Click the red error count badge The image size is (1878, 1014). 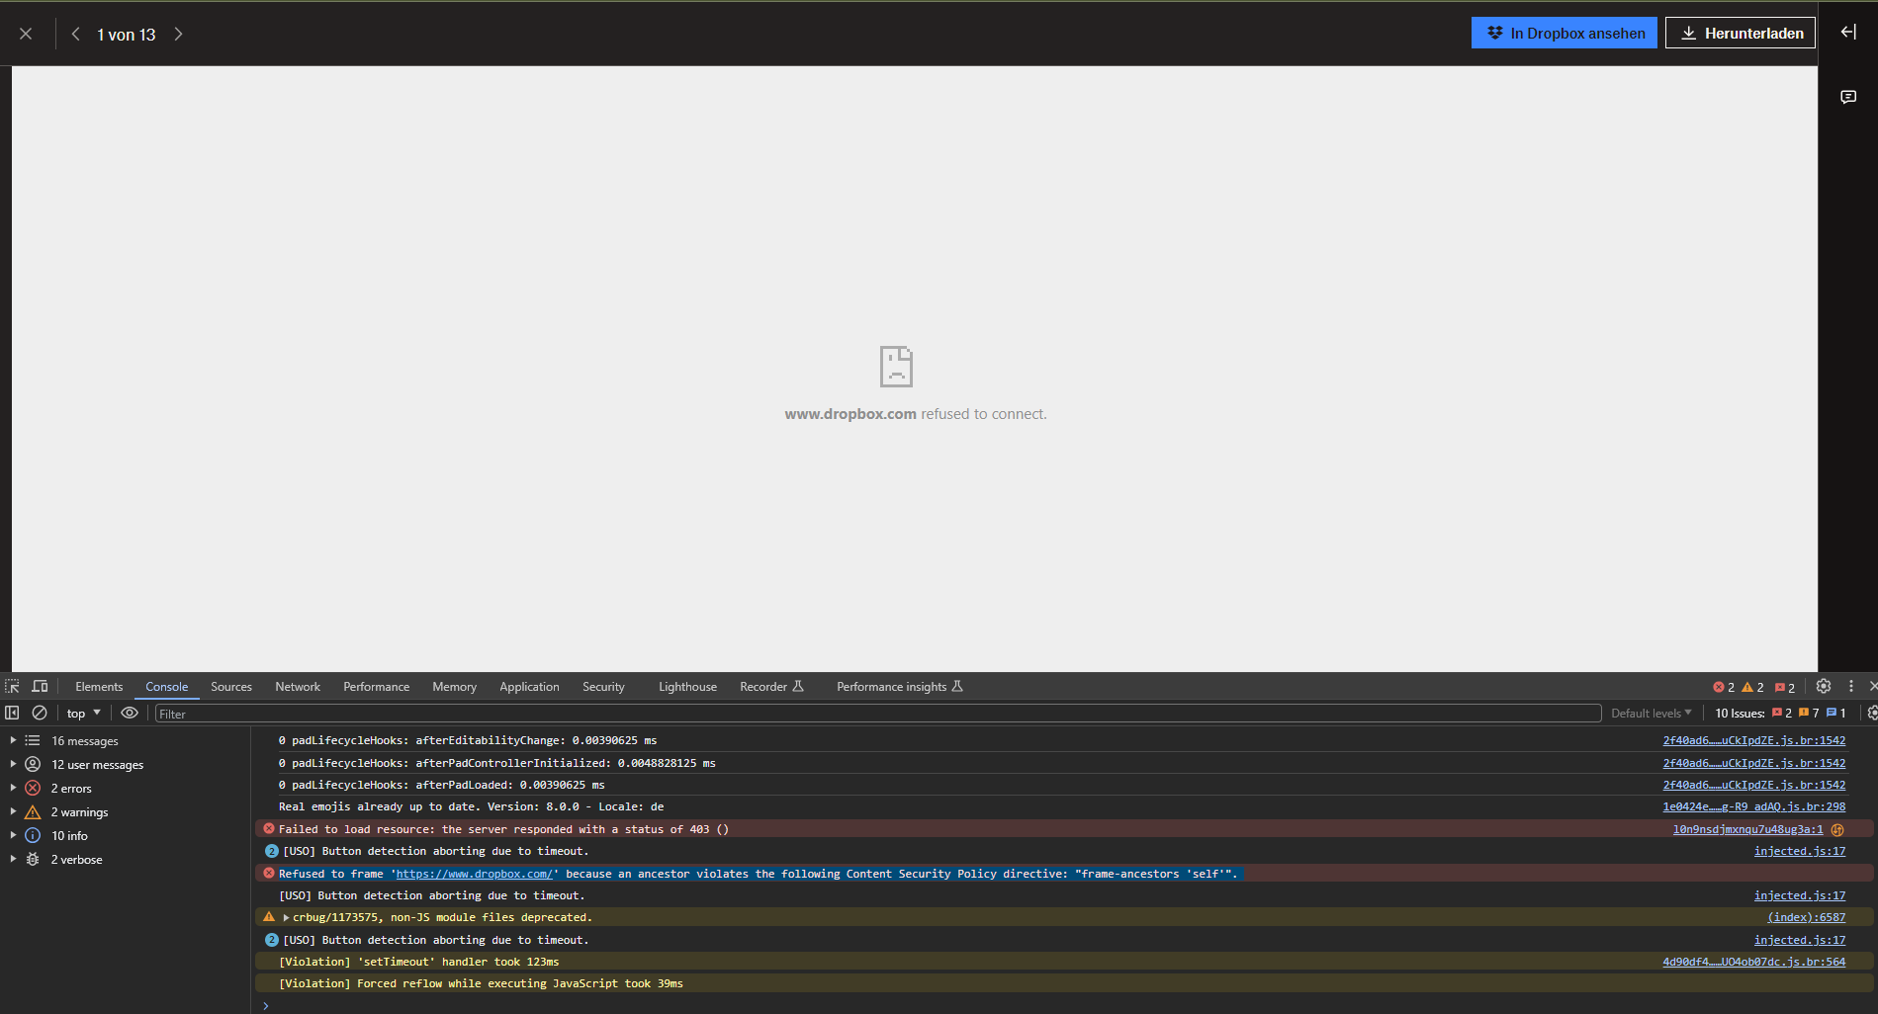pos(1724,687)
